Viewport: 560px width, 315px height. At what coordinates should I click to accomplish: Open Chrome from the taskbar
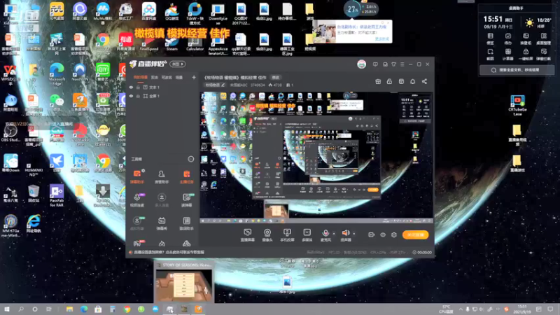127,309
